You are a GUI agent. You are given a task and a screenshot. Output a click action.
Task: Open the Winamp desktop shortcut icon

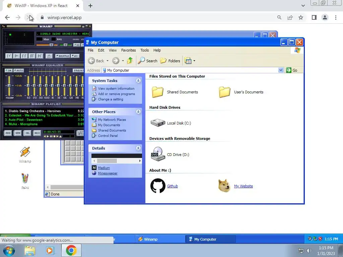tap(25, 152)
